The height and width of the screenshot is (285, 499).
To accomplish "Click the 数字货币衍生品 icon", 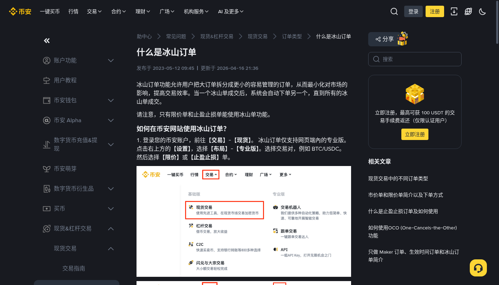I will [x=47, y=189].
